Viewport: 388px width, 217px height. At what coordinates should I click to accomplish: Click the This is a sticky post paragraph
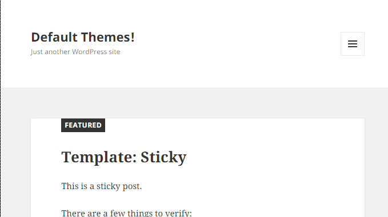pyautogui.click(x=102, y=186)
